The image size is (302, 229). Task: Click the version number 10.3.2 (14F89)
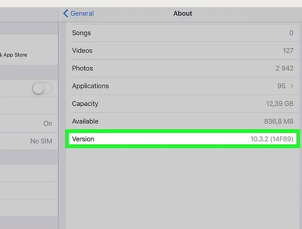pyautogui.click(x=272, y=139)
